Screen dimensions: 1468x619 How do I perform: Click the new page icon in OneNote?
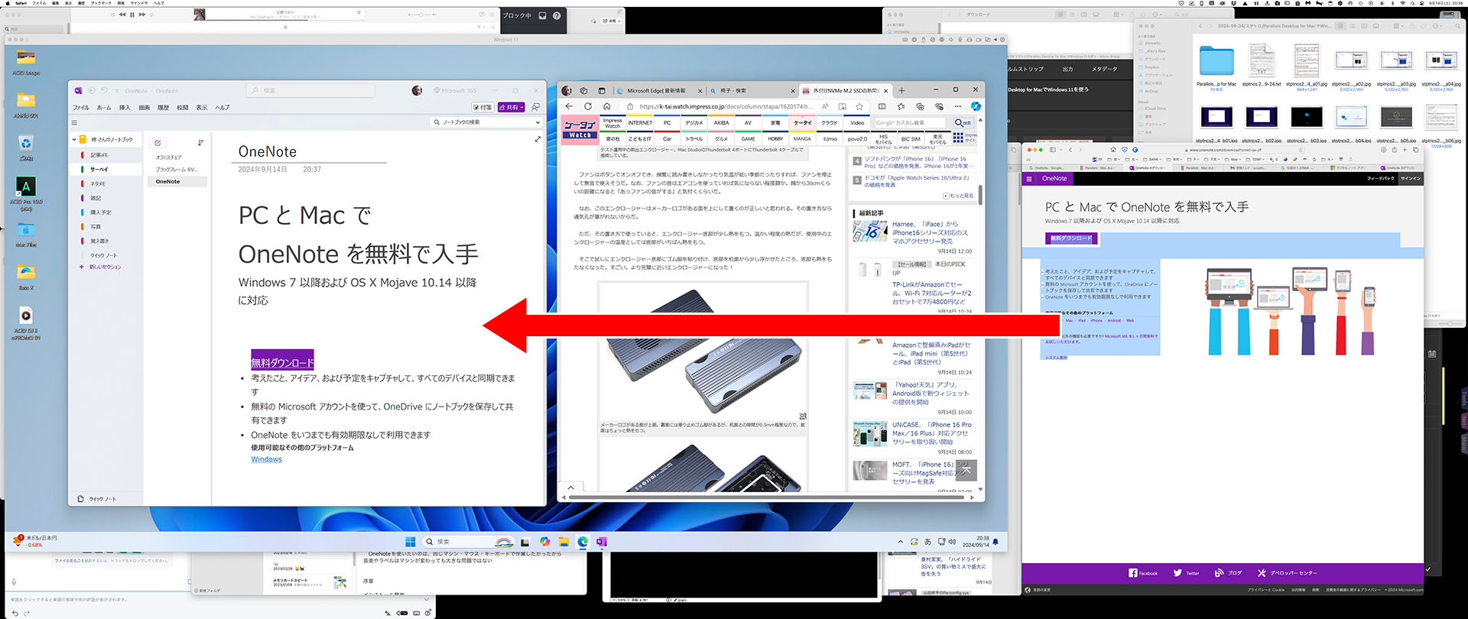point(158,142)
